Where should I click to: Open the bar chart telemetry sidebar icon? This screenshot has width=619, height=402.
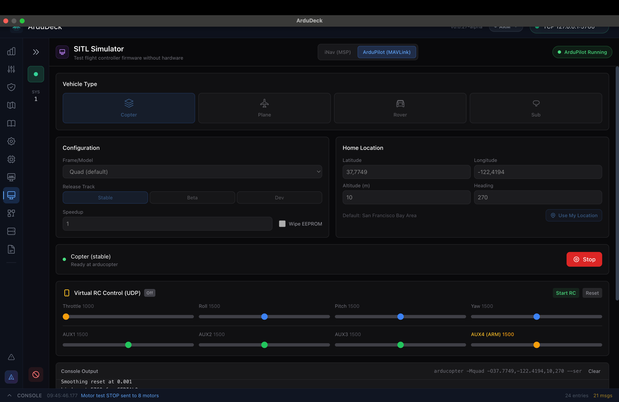pos(11,51)
